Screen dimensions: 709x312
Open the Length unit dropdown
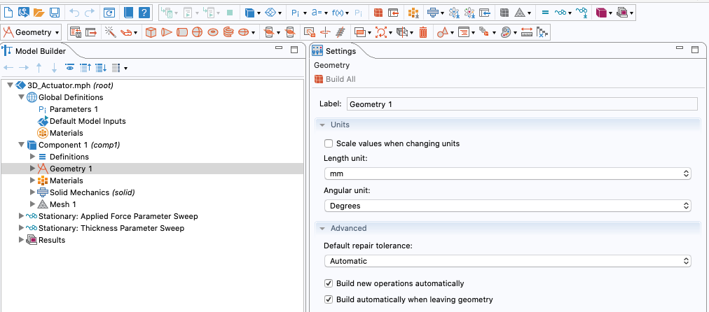(x=508, y=173)
